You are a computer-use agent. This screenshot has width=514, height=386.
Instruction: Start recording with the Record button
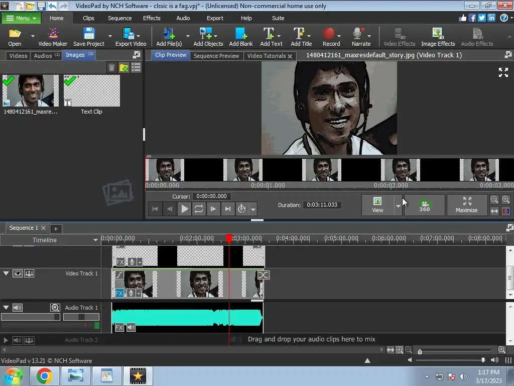coord(331,37)
